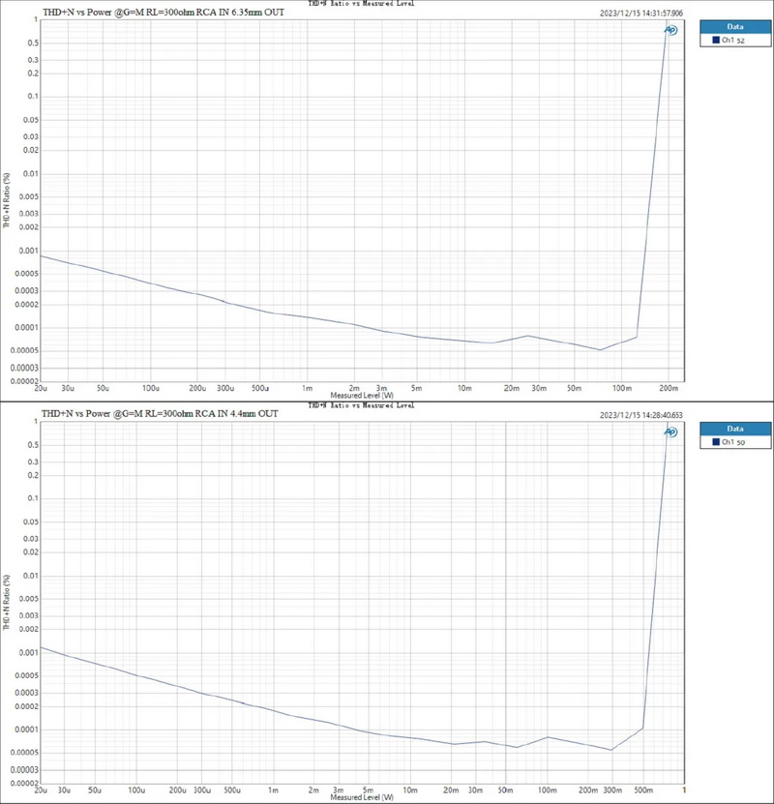The width and height of the screenshot is (774, 804).
Task: Click the title 'THD+N vs Power @G=M RL=300ohm RCA IN 6.35mm OUT'
Action: 164,13
